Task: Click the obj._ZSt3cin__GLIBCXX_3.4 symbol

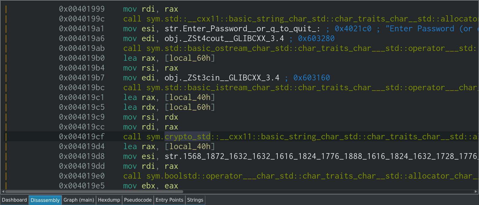Action: [222, 78]
